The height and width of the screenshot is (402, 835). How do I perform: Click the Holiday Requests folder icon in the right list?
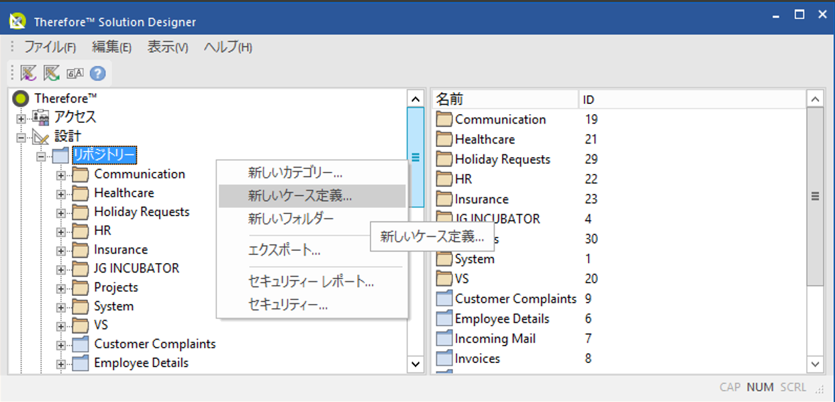(444, 160)
